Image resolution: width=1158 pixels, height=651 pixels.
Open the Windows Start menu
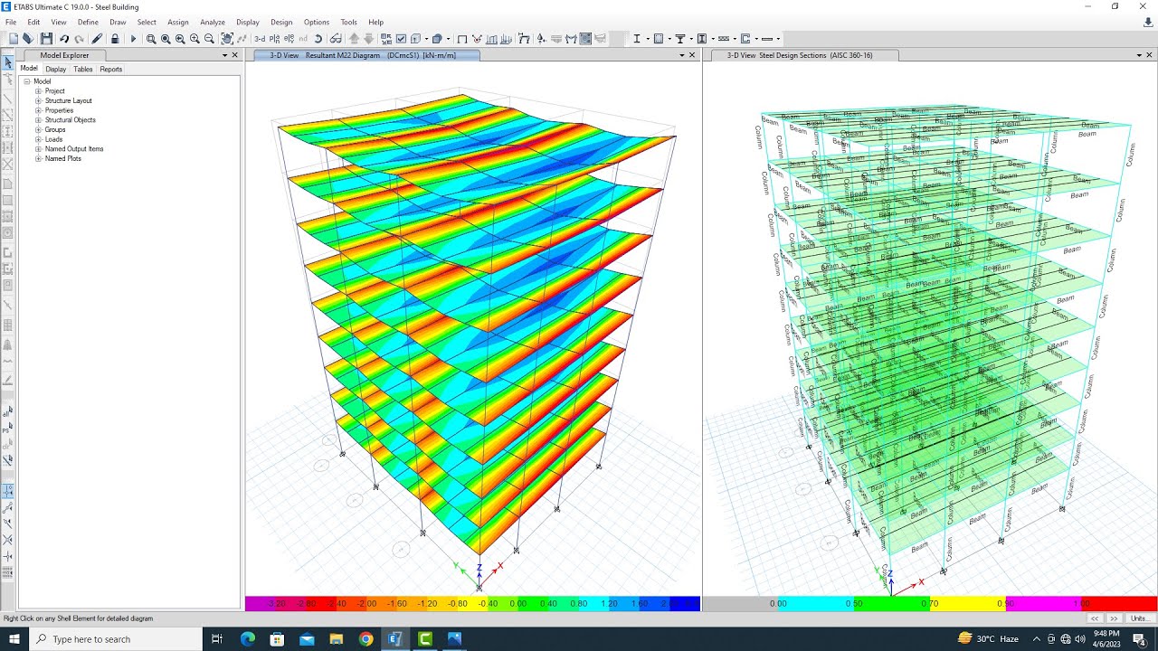(x=14, y=639)
